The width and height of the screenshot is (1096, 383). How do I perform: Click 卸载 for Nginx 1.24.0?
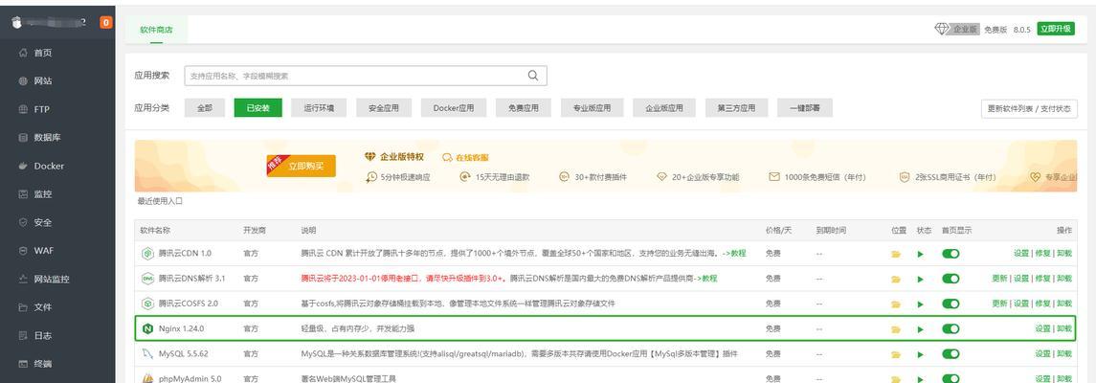pos(1063,329)
